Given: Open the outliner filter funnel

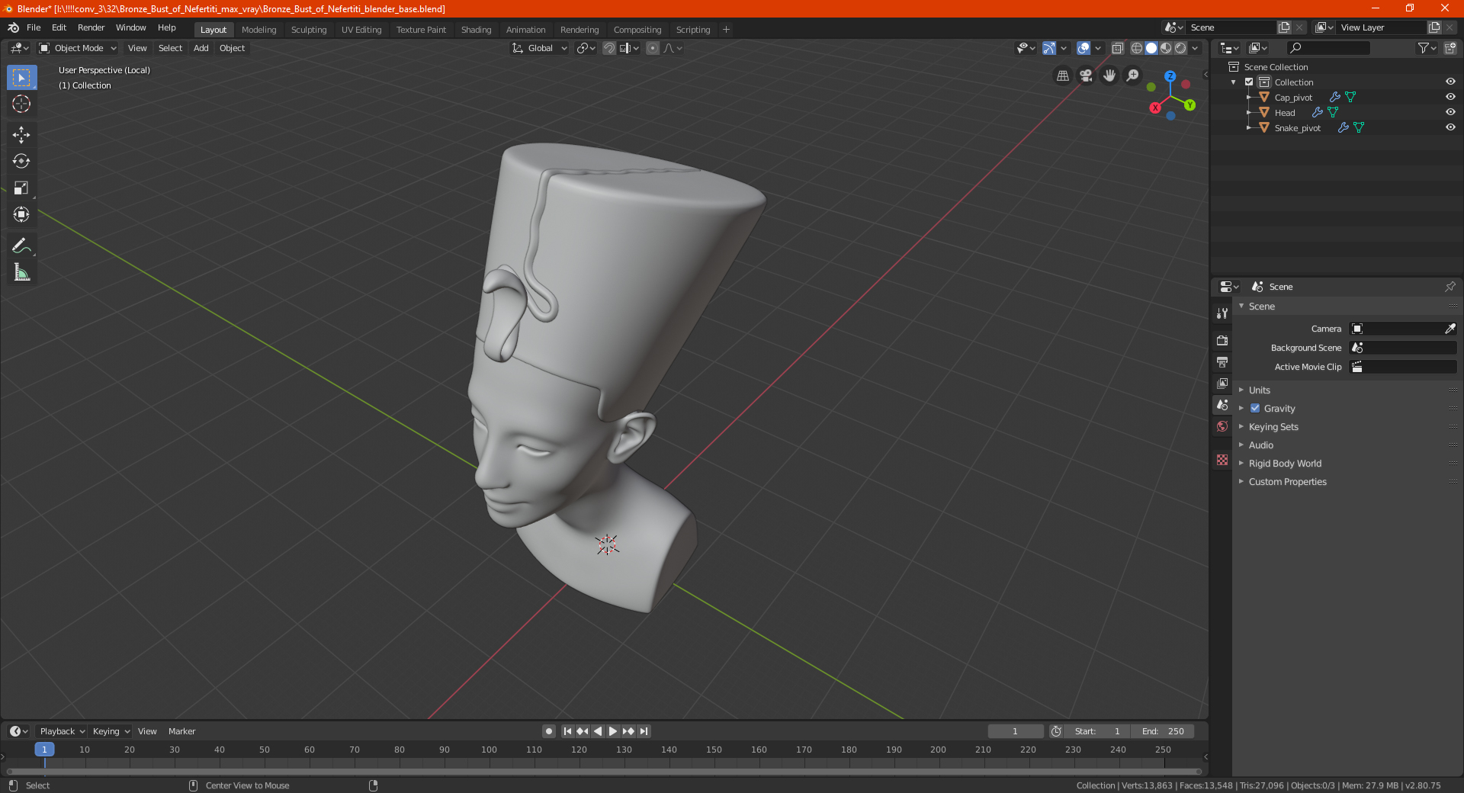Looking at the screenshot, I should coord(1426,48).
